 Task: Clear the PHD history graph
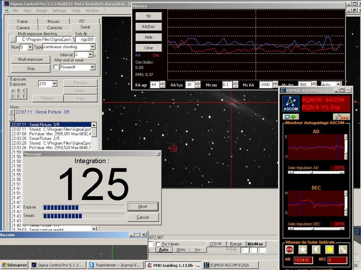(x=148, y=48)
